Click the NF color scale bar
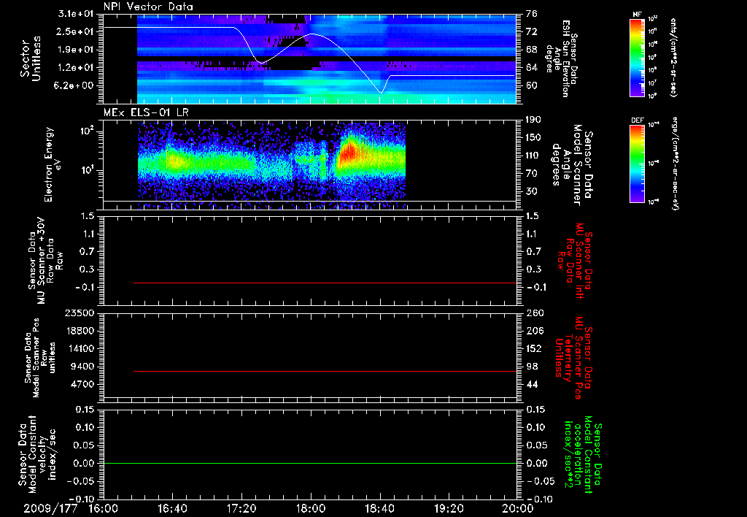Viewport: 747px width, 517px height. [637, 58]
